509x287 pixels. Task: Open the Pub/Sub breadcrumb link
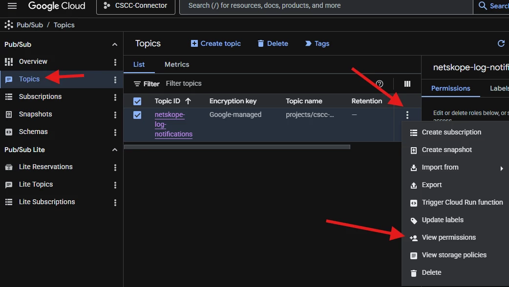[30, 25]
